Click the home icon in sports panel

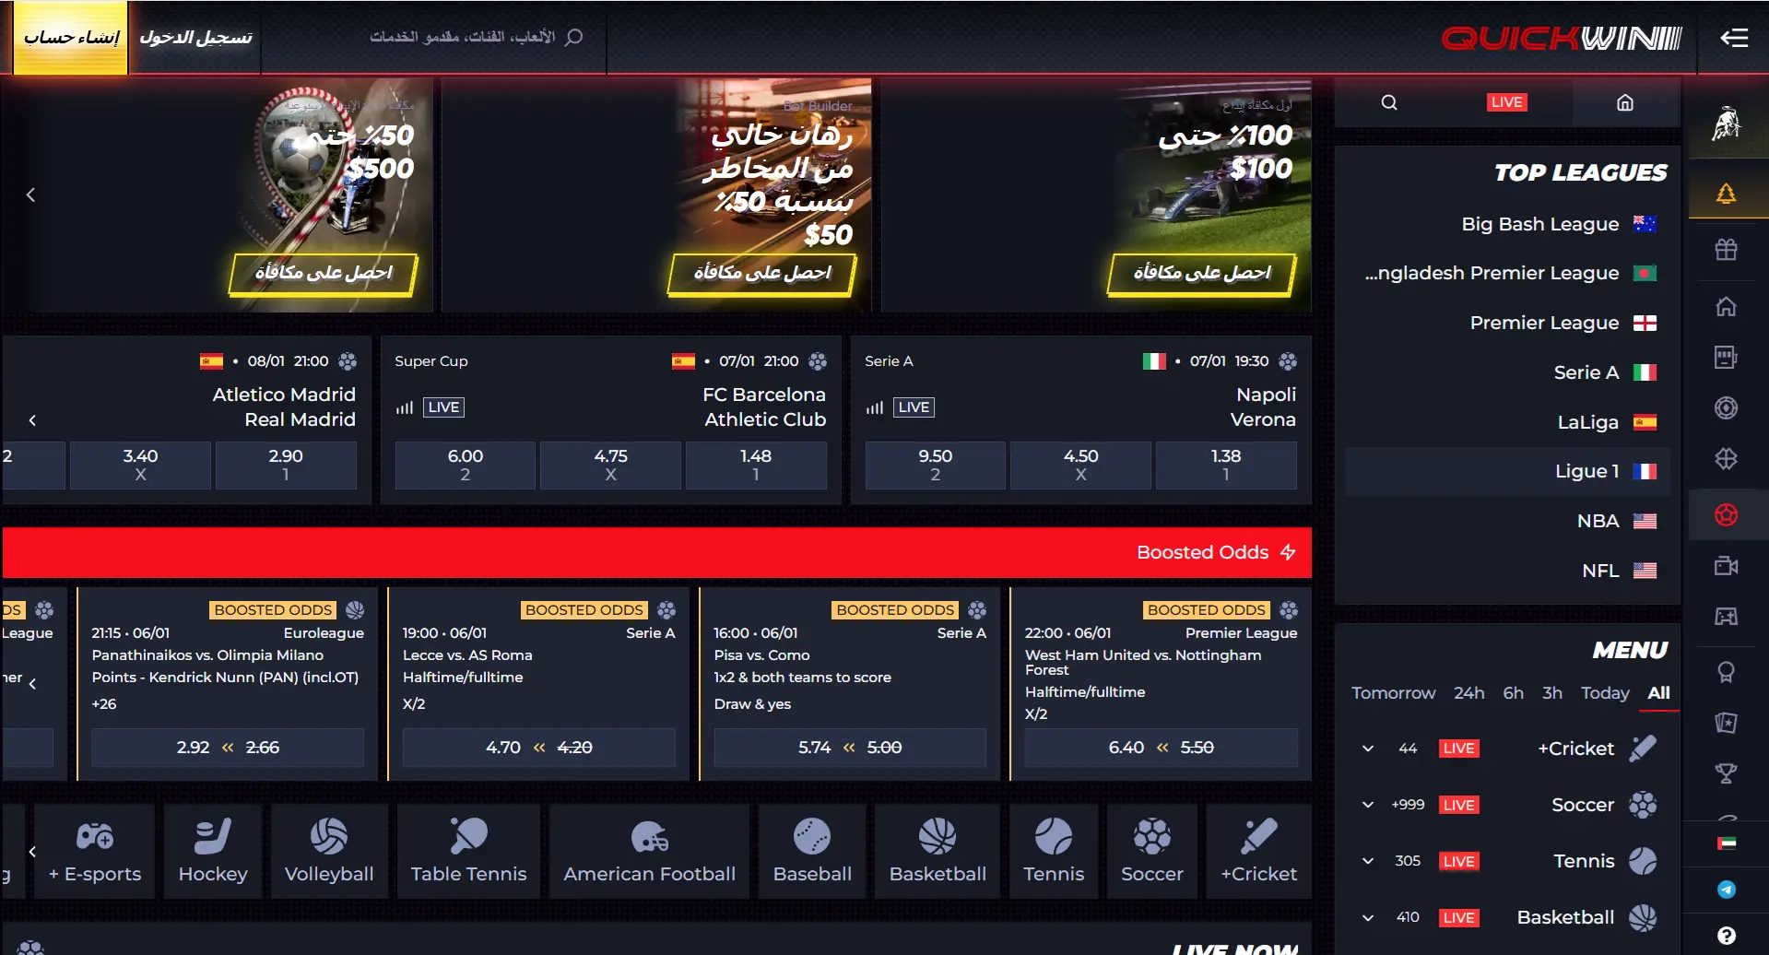[x=1625, y=102]
